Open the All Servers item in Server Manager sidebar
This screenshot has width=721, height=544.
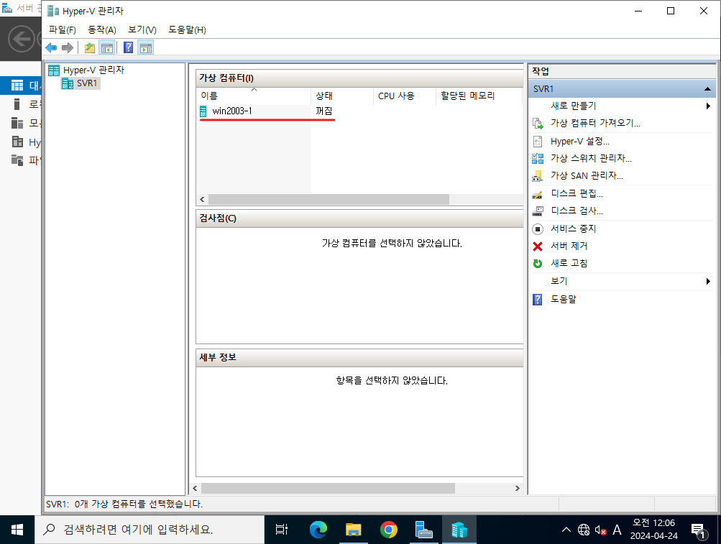pos(21,123)
